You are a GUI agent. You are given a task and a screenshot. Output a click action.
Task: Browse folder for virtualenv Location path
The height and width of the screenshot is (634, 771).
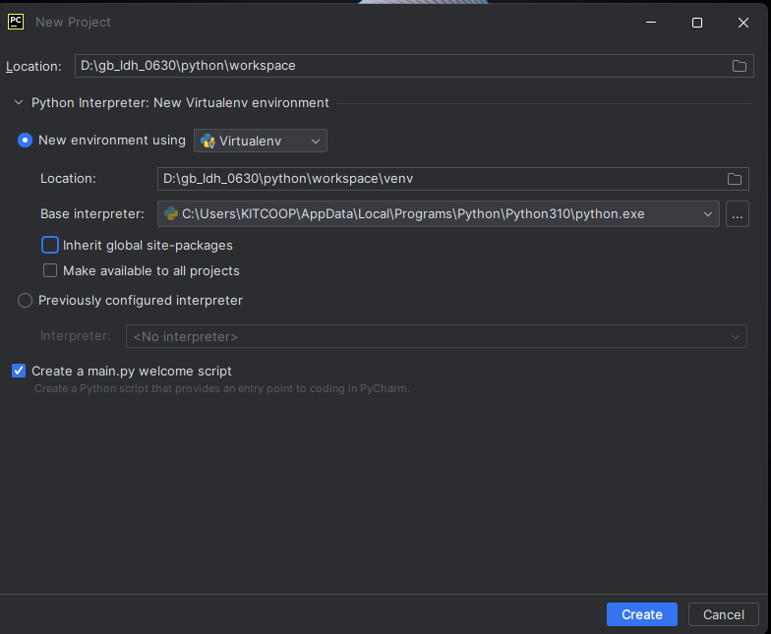(x=734, y=179)
